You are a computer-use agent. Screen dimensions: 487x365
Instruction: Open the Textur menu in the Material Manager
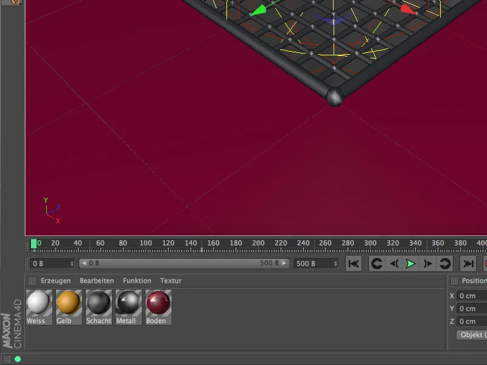click(170, 280)
